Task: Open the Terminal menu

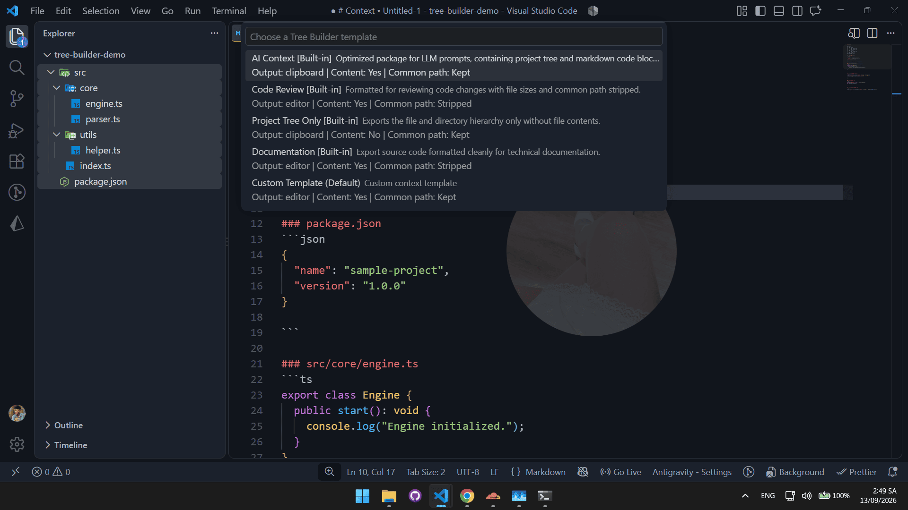Action: 229,10
